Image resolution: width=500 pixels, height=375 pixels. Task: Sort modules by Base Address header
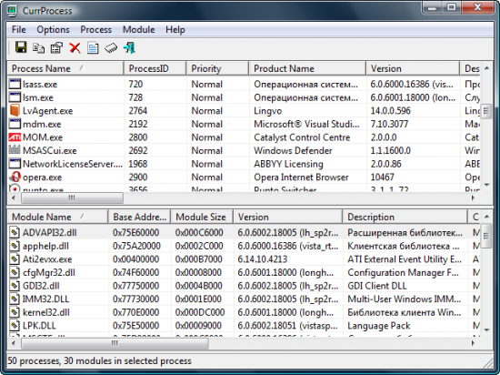[x=140, y=217]
